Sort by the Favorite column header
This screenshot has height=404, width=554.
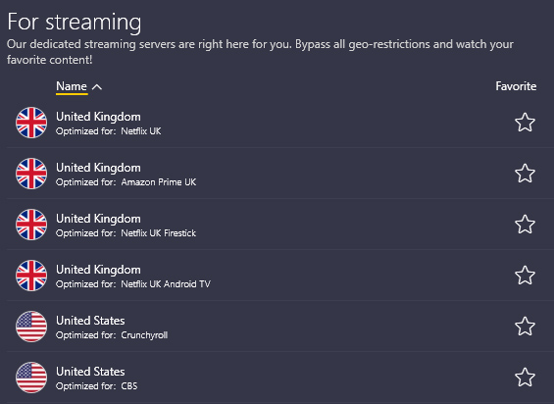click(516, 86)
